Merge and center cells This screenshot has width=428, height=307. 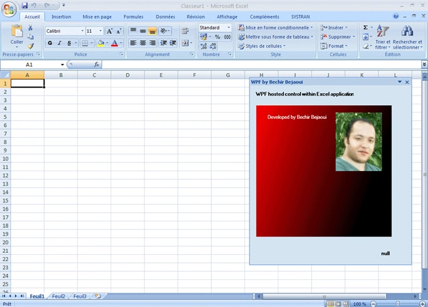(185, 43)
